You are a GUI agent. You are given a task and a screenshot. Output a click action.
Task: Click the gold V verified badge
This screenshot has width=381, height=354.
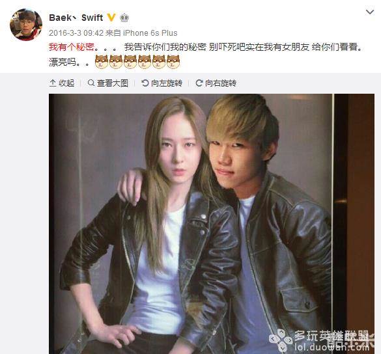click(111, 18)
